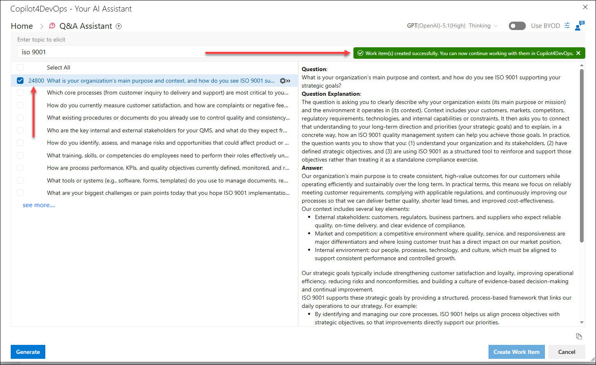The width and height of the screenshot is (596, 365).
Task: Click the Generate button
Action: click(28, 352)
